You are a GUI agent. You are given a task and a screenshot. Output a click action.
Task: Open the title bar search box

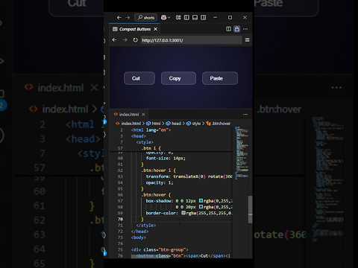[146, 18]
